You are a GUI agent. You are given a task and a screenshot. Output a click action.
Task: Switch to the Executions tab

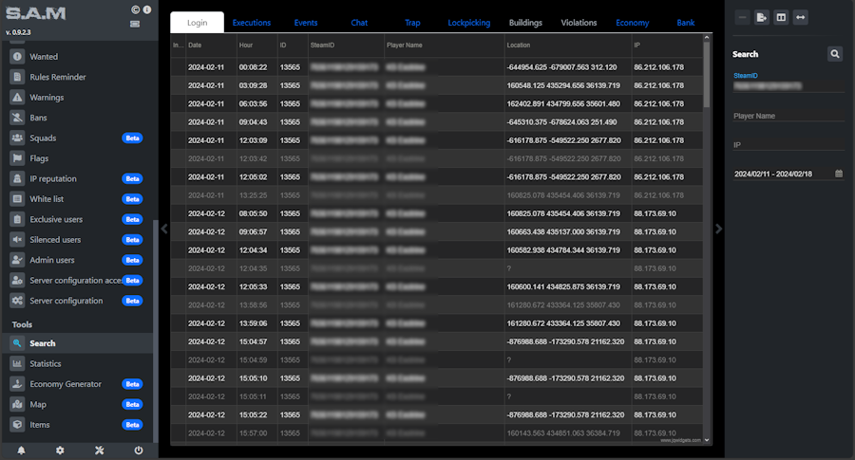(x=252, y=22)
